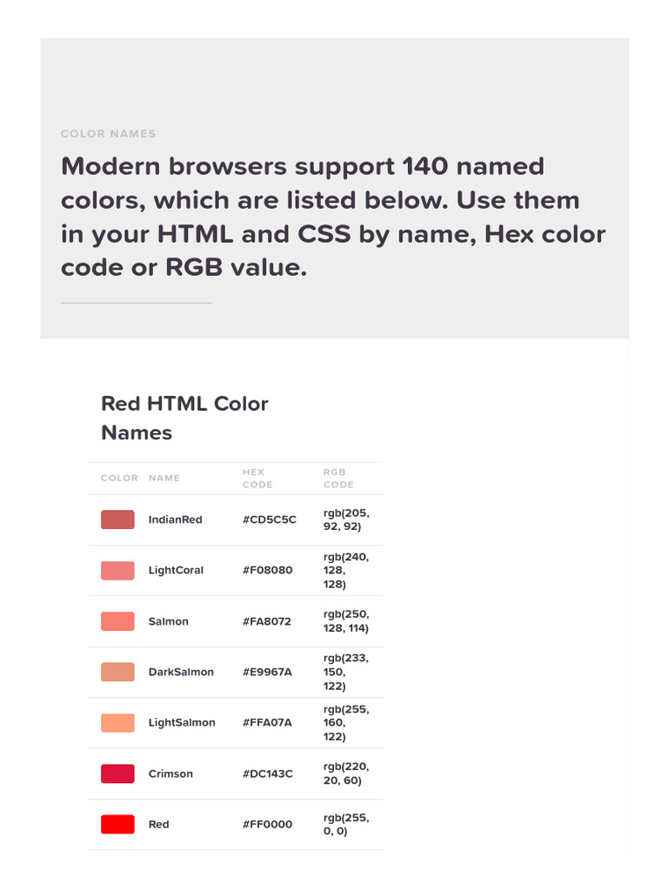Pick the pure Red color swatch
The height and width of the screenshot is (891, 668).
(x=117, y=824)
